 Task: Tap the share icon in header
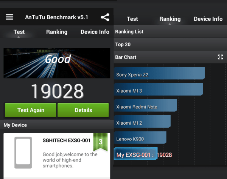pos(105,17)
